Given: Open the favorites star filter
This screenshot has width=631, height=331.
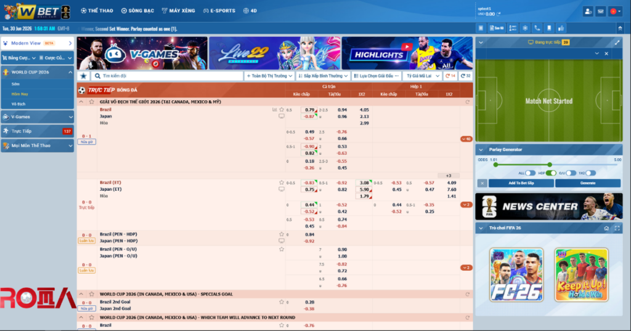Looking at the screenshot, I should [83, 76].
